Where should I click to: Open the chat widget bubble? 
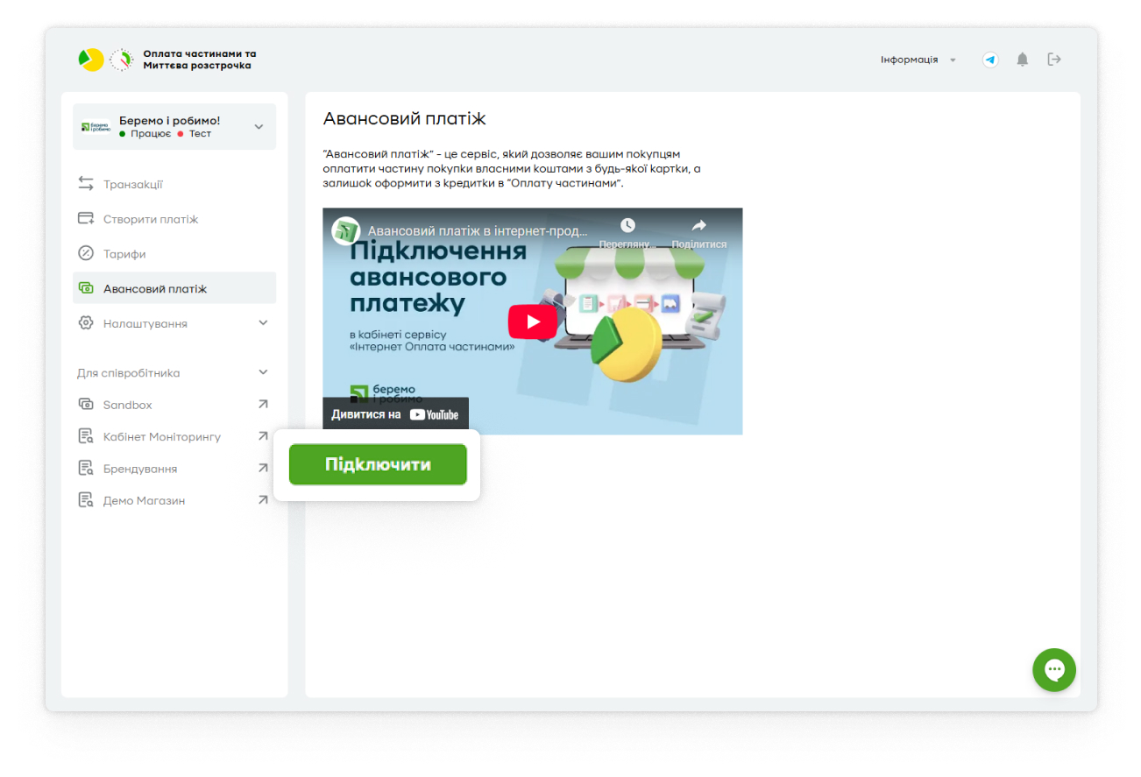click(1054, 670)
